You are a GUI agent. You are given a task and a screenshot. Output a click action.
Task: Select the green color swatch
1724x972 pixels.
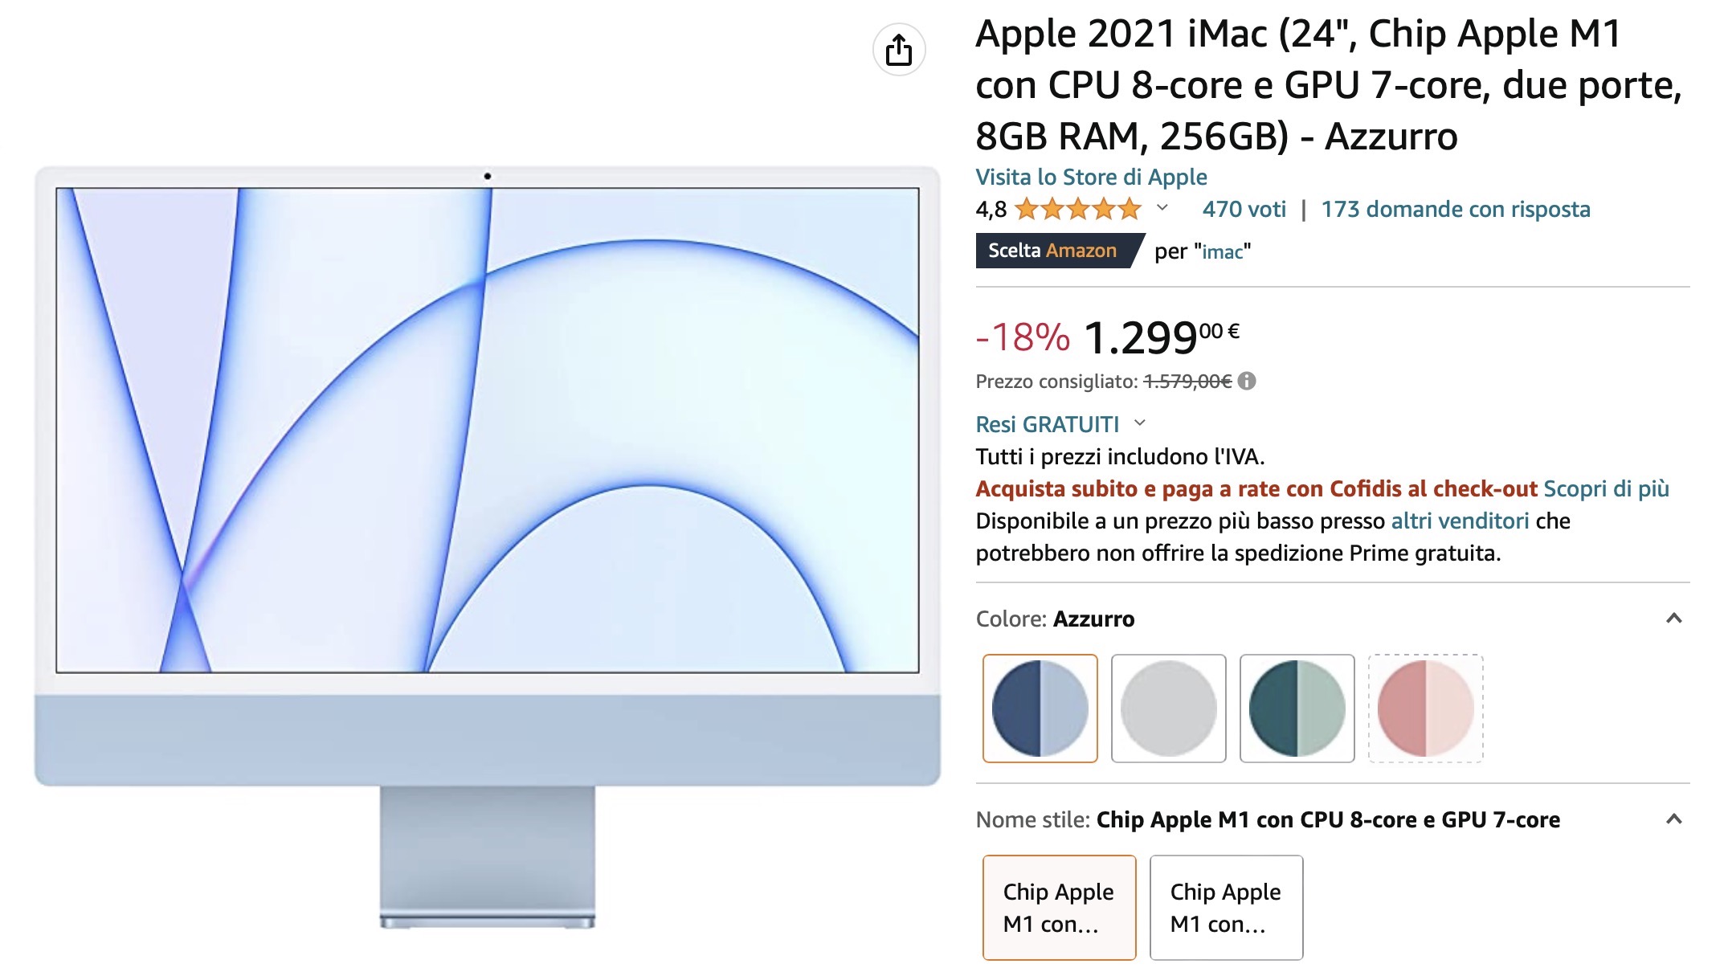(1297, 709)
